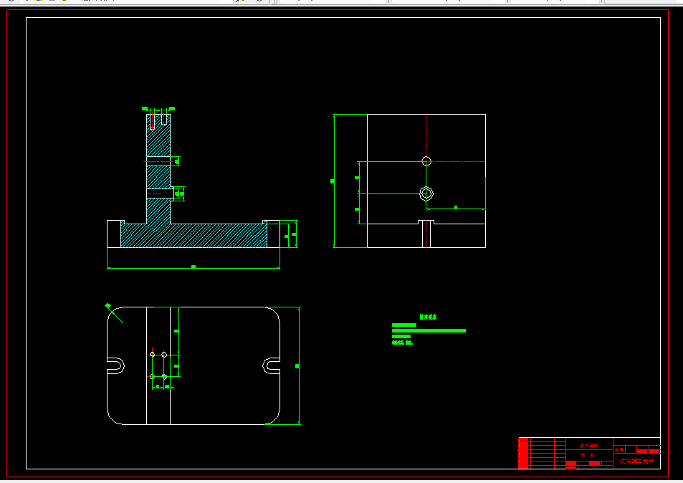Select the horizontal length dimension below front view
The height and width of the screenshot is (483, 683).
pyautogui.click(x=194, y=267)
